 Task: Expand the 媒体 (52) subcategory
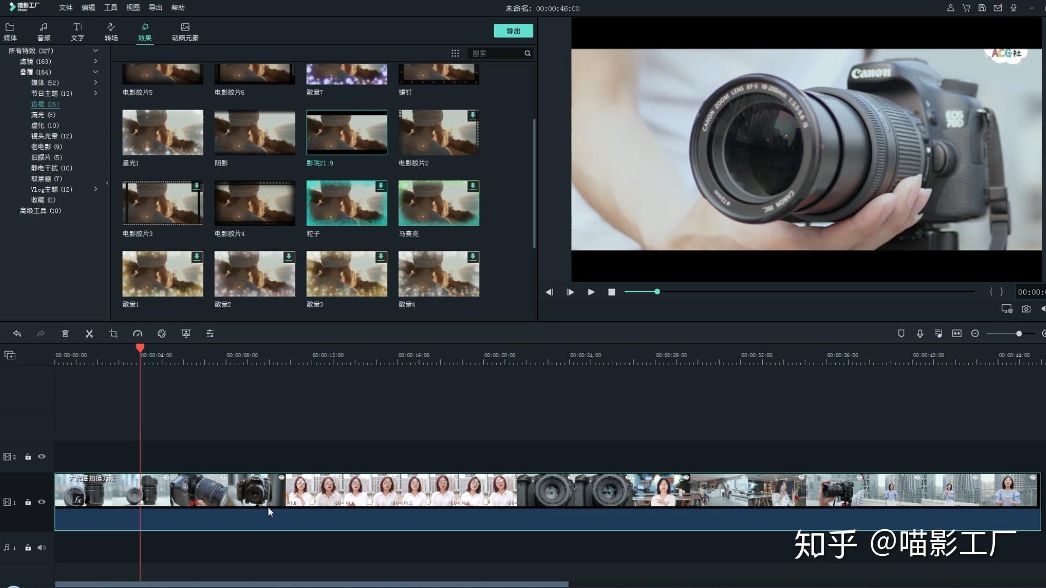click(95, 82)
